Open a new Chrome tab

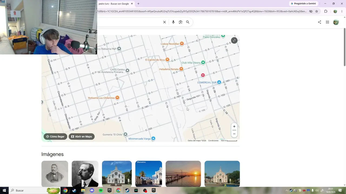click(x=138, y=4)
